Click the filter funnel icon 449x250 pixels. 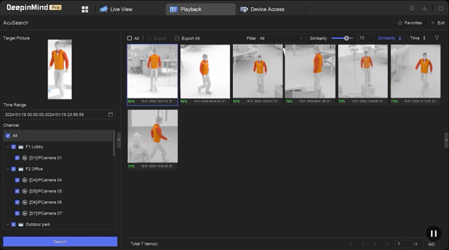point(437,38)
